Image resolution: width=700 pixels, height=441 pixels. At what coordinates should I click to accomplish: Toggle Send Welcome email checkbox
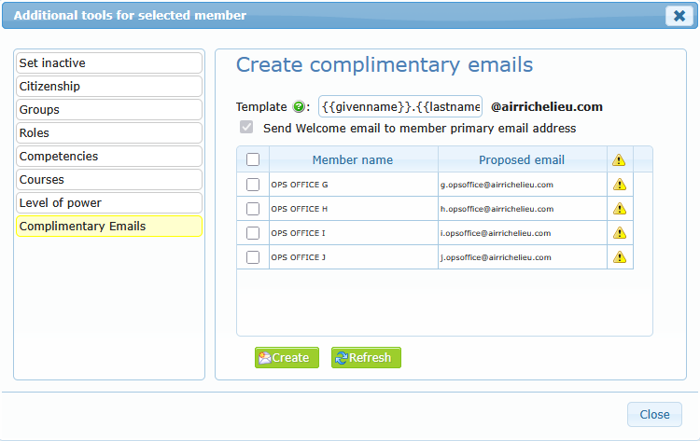(246, 128)
